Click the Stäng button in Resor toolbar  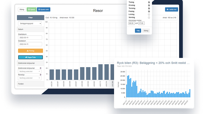[22, 10]
